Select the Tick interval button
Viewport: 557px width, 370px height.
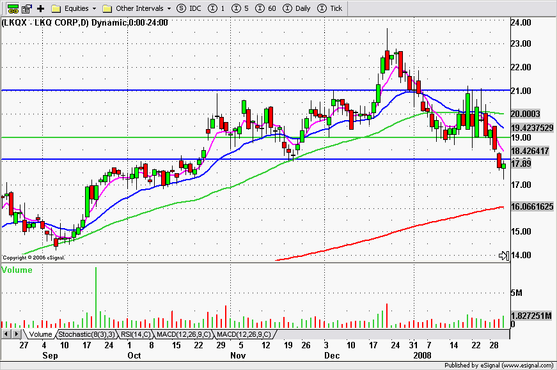click(329, 8)
